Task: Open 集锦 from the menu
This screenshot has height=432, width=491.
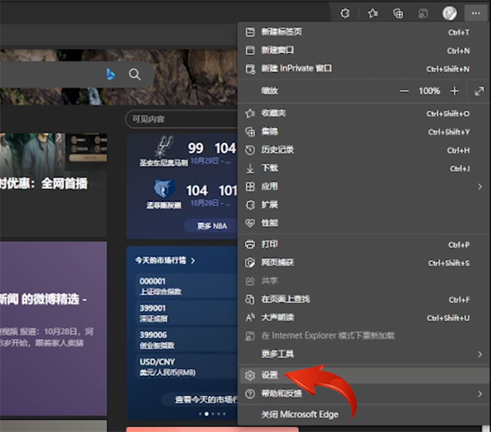Action: (363, 132)
